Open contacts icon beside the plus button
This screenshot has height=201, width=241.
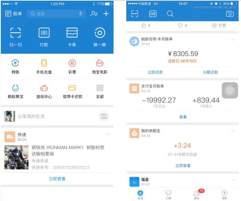pyautogui.click(x=94, y=14)
